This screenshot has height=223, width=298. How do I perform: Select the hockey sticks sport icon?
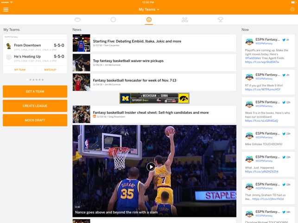tap(184, 20)
